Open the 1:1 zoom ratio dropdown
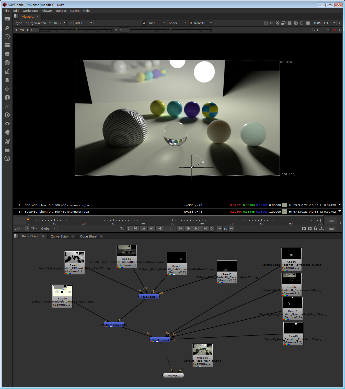The image size is (345, 389). tap(329, 23)
